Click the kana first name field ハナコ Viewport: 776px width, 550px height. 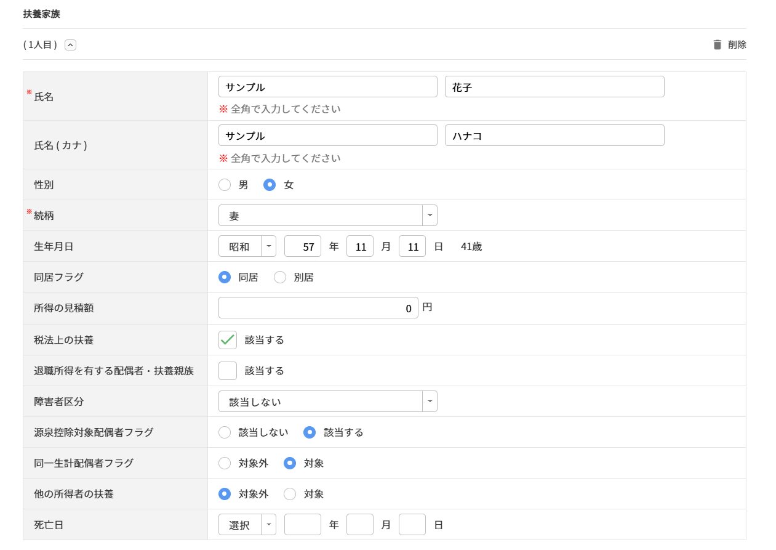(x=554, y=135)
